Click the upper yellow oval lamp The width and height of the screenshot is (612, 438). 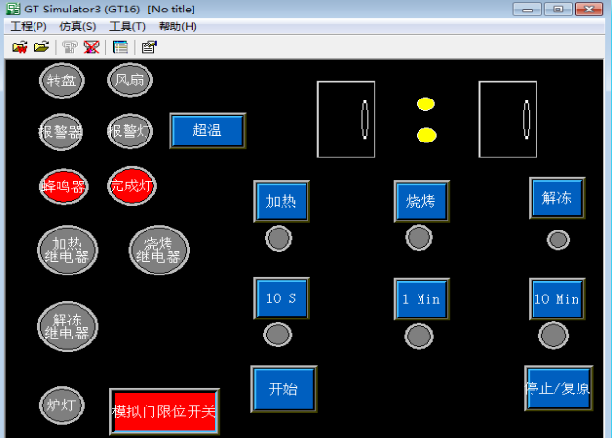coord(425,104)
